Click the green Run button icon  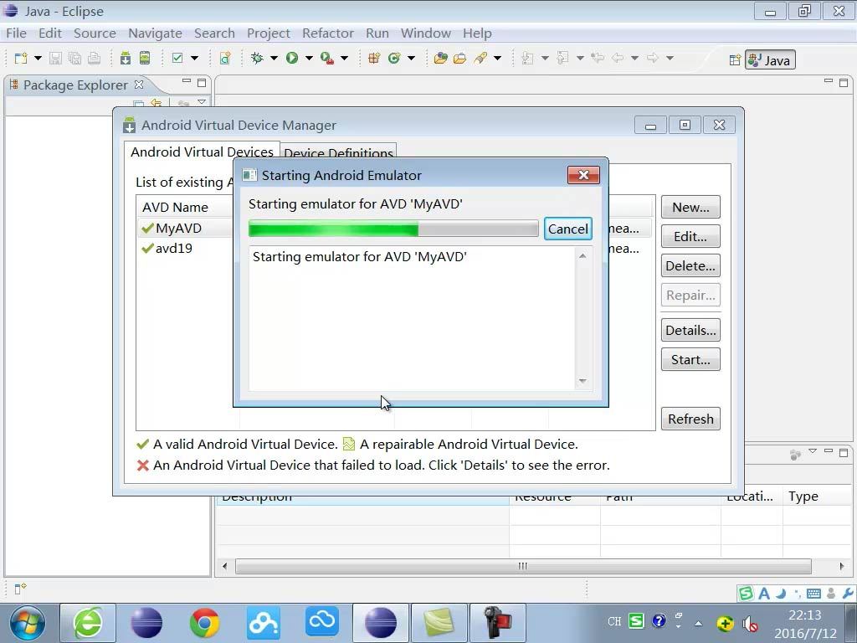292,58
